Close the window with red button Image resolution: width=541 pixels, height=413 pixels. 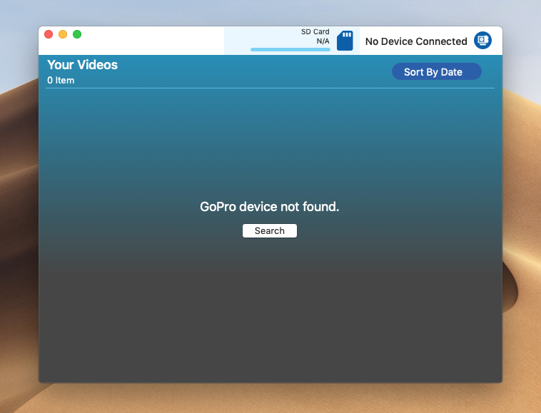(x=49, y=34)
